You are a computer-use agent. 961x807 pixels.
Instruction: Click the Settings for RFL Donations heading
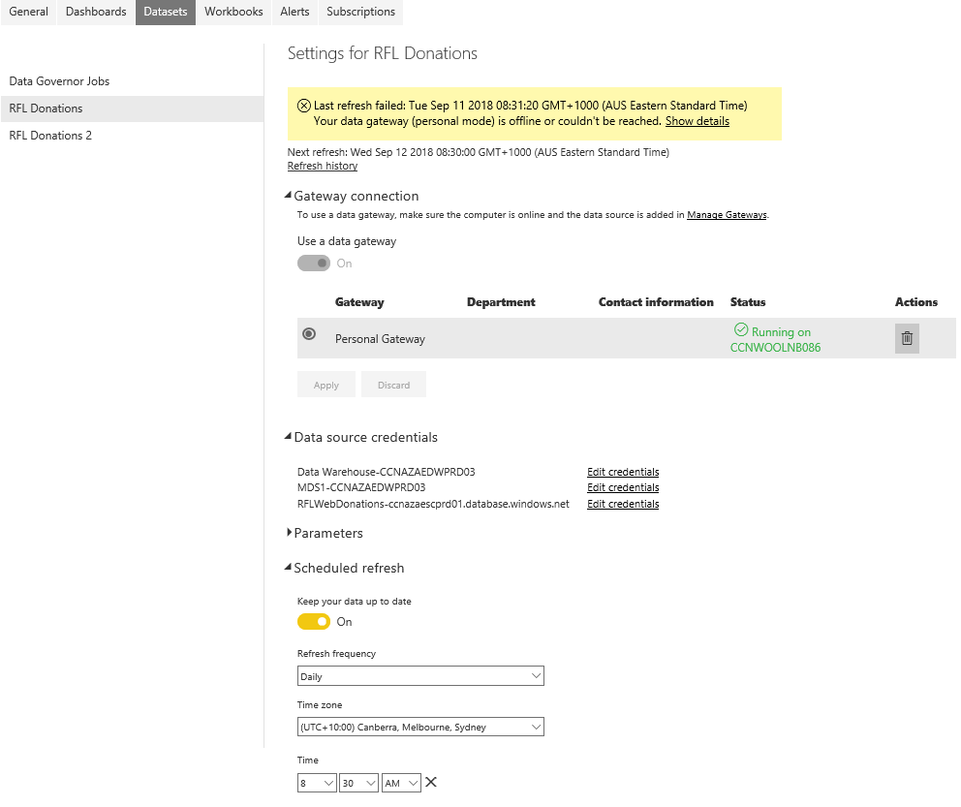pyautogui.click(x=383, y=53)
